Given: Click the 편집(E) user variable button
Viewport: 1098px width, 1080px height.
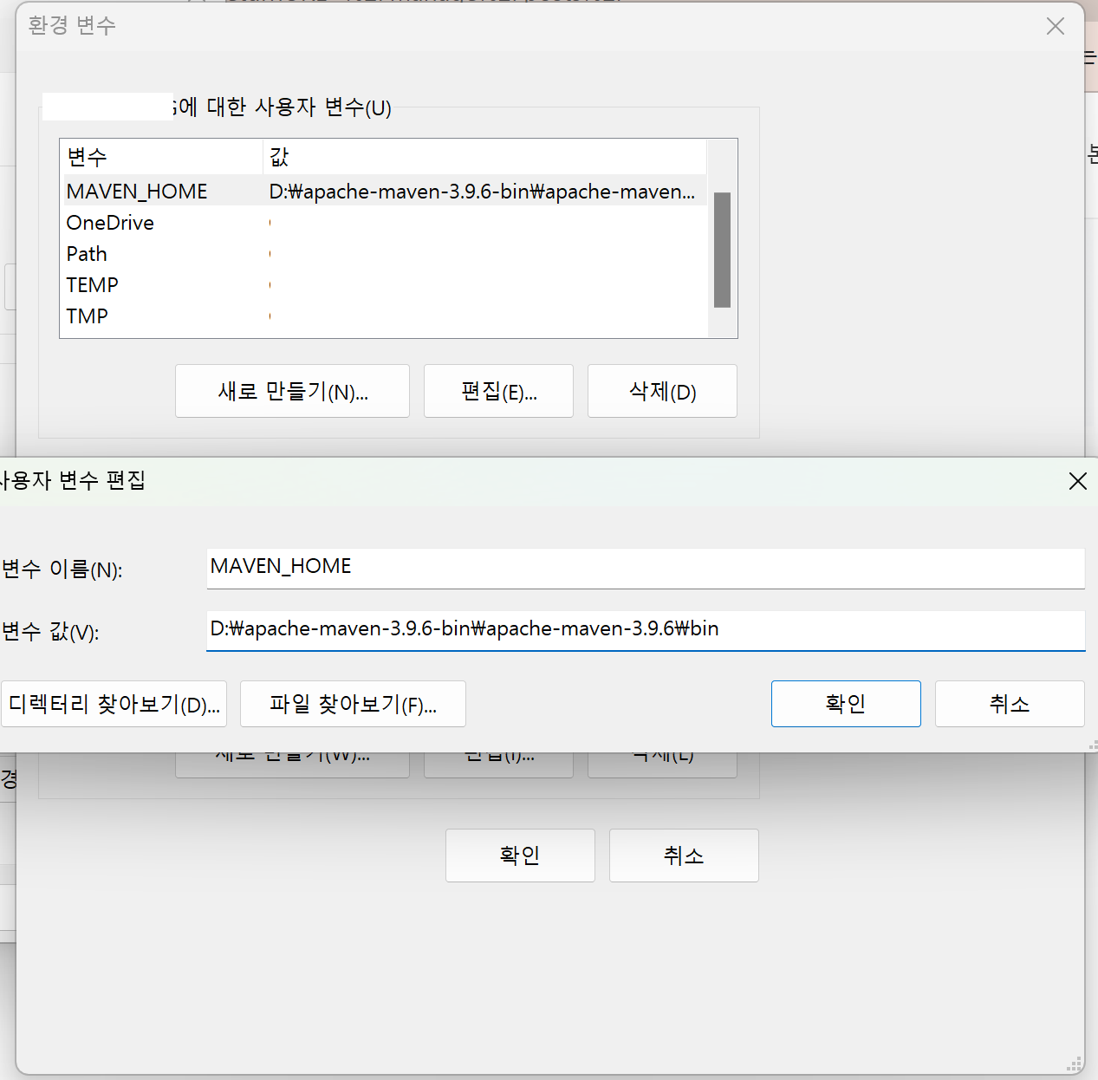Looking at the screenshot, I should [498, 391].
